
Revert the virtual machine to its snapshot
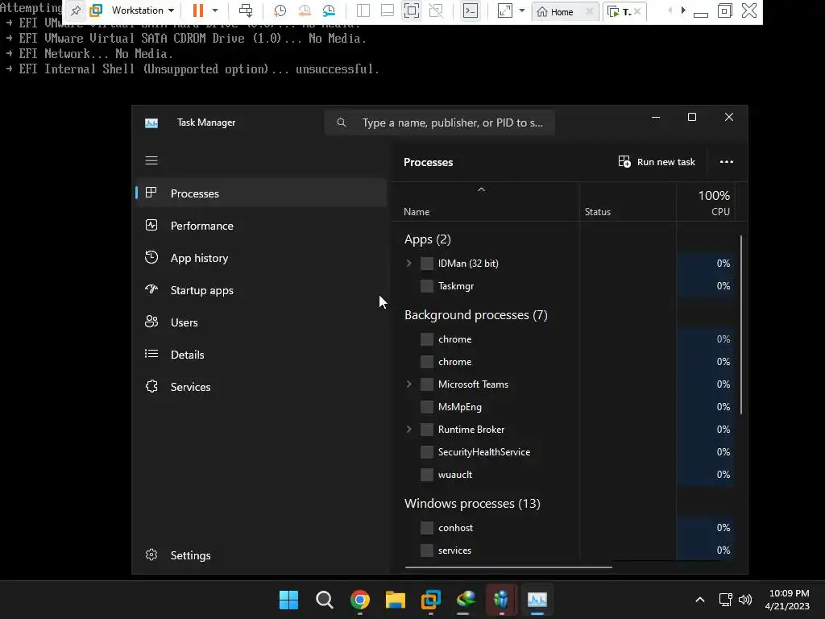[x=305, y=10]
